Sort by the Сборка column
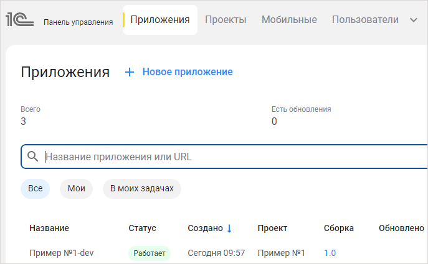Screen dimensions: 428x264 point(339,228)
